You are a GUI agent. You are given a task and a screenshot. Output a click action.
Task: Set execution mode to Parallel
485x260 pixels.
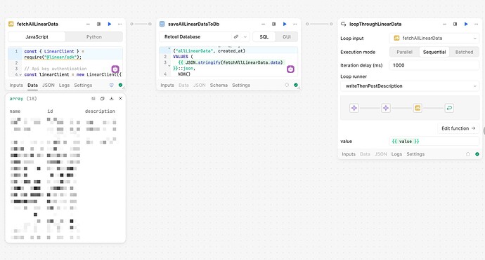[x=405, y=52]
